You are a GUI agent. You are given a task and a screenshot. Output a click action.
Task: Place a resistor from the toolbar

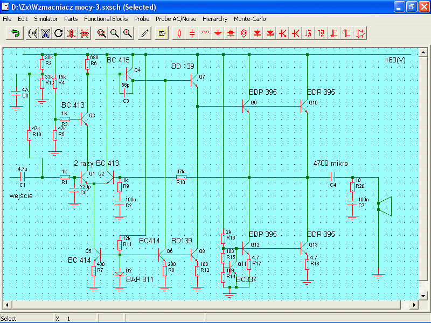[x=179, y=33]
